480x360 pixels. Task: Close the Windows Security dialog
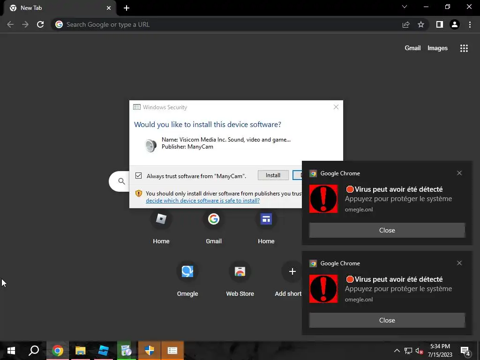click(336, 107)
